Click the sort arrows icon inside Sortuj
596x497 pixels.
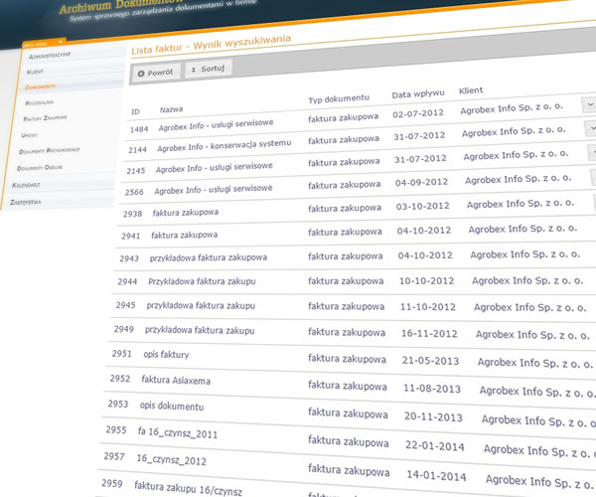pos(194,70)
